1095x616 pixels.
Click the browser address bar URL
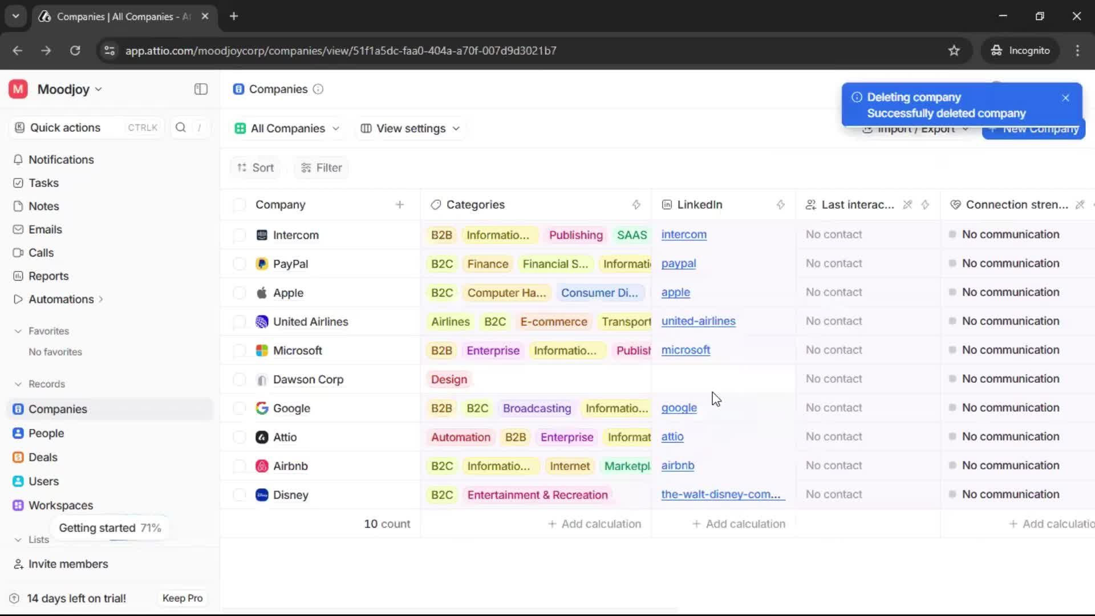[x=340, y=51]
